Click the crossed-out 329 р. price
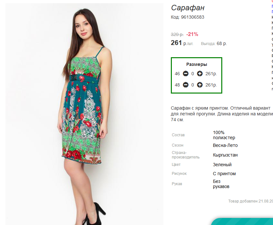This screenshot has width=273, height=225. tap(177, 34)
